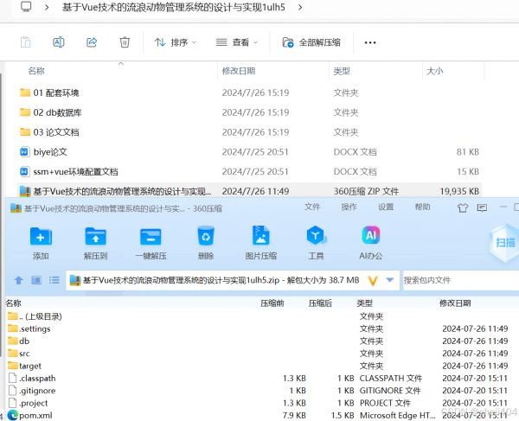Sort by 修改日期 column in 360压缩
Image resolution: width=519 pixels, height=421 pixels.
pyautogui.click(x=455, y=303)
